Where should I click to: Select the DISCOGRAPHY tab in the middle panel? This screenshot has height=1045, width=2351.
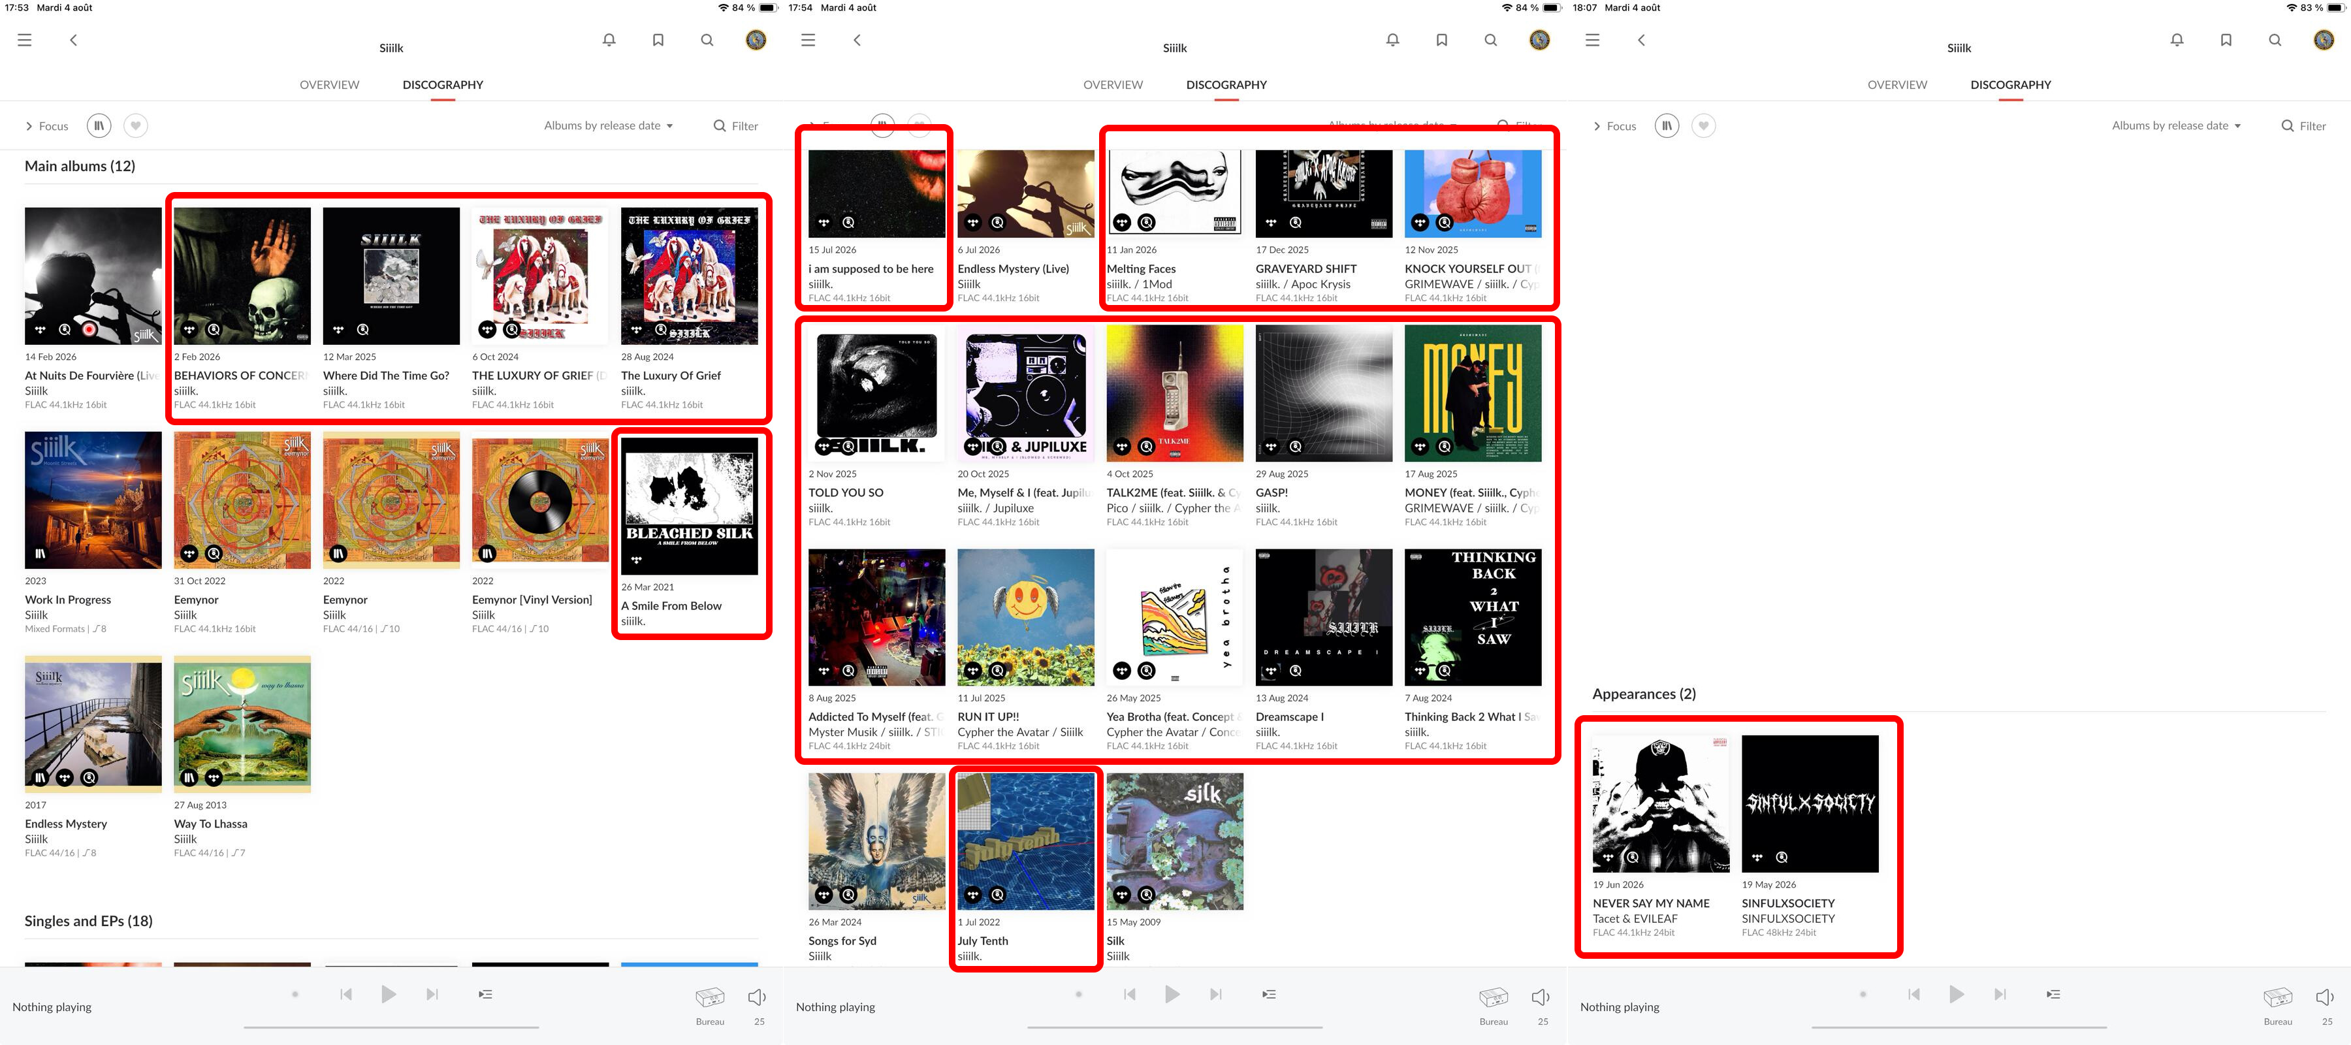(1226, 85)
